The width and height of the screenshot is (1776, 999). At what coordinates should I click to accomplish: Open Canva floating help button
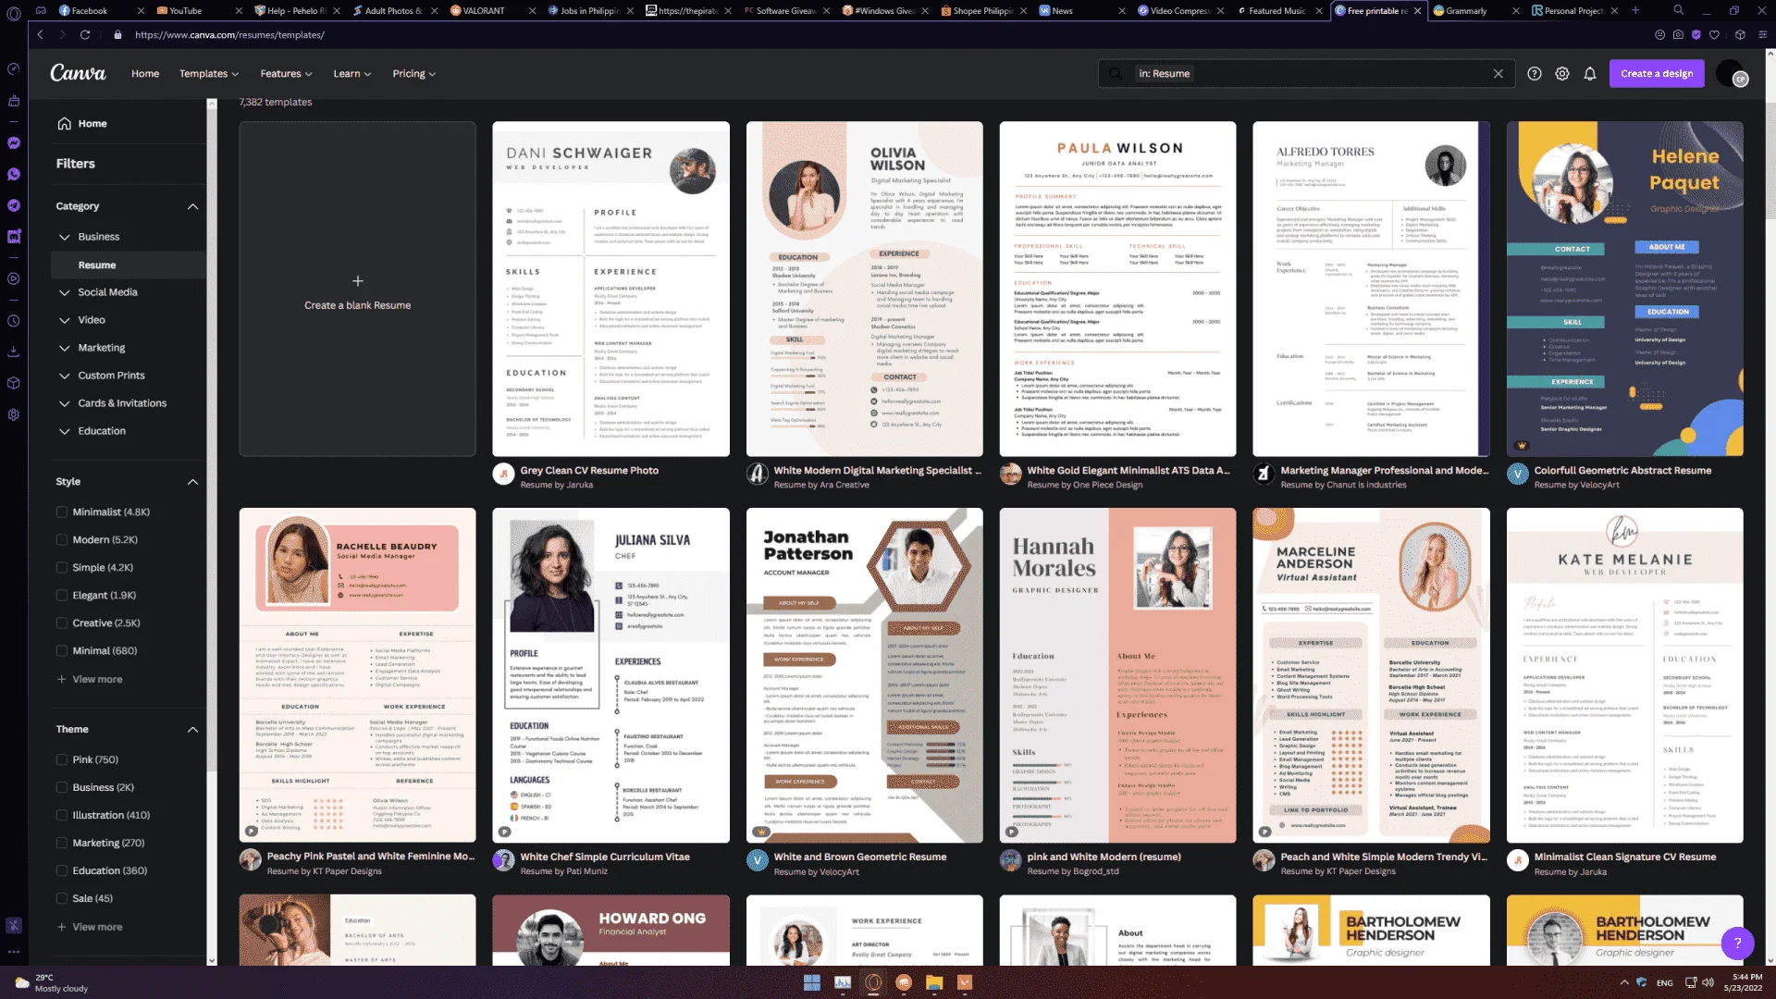tap(1737, 943)
